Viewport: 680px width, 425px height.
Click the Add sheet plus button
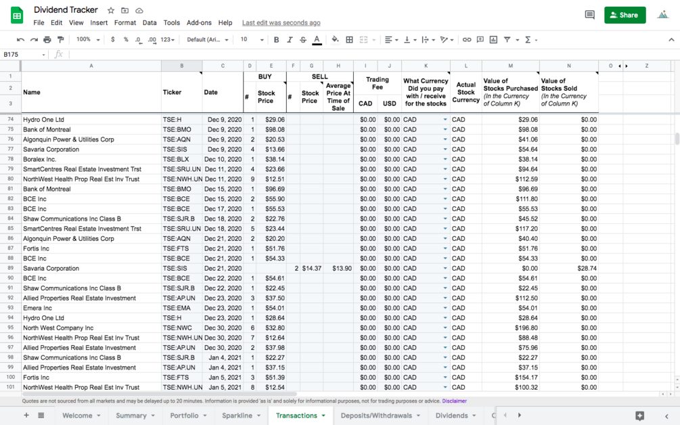click(26, 415)
